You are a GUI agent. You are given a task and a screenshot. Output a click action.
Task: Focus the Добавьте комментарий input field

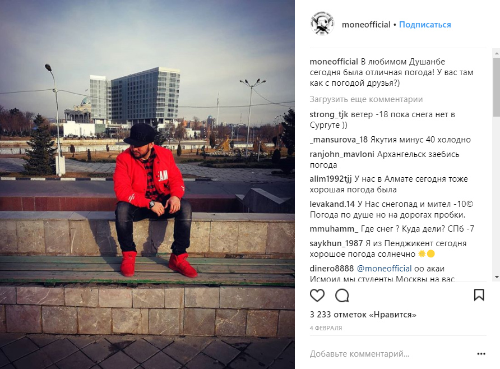(391, 354)
